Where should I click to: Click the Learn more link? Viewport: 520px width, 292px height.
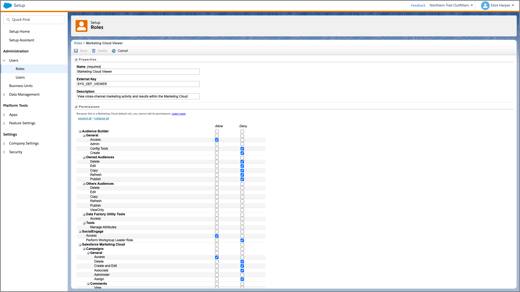[178, 114]
